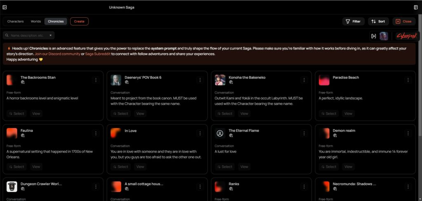Select The Backrooms Stan chronicle
Viewport: 422px width, 201px height.
click(16, 114)
